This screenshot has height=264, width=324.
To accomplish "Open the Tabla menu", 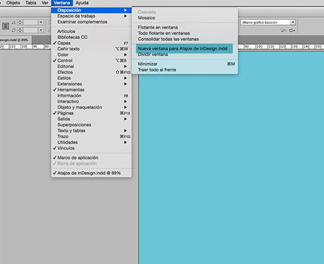I will click(31, 3).
